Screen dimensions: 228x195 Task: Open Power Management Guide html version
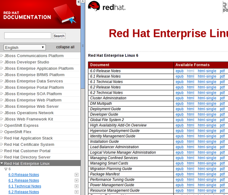(x=190, y=185)
